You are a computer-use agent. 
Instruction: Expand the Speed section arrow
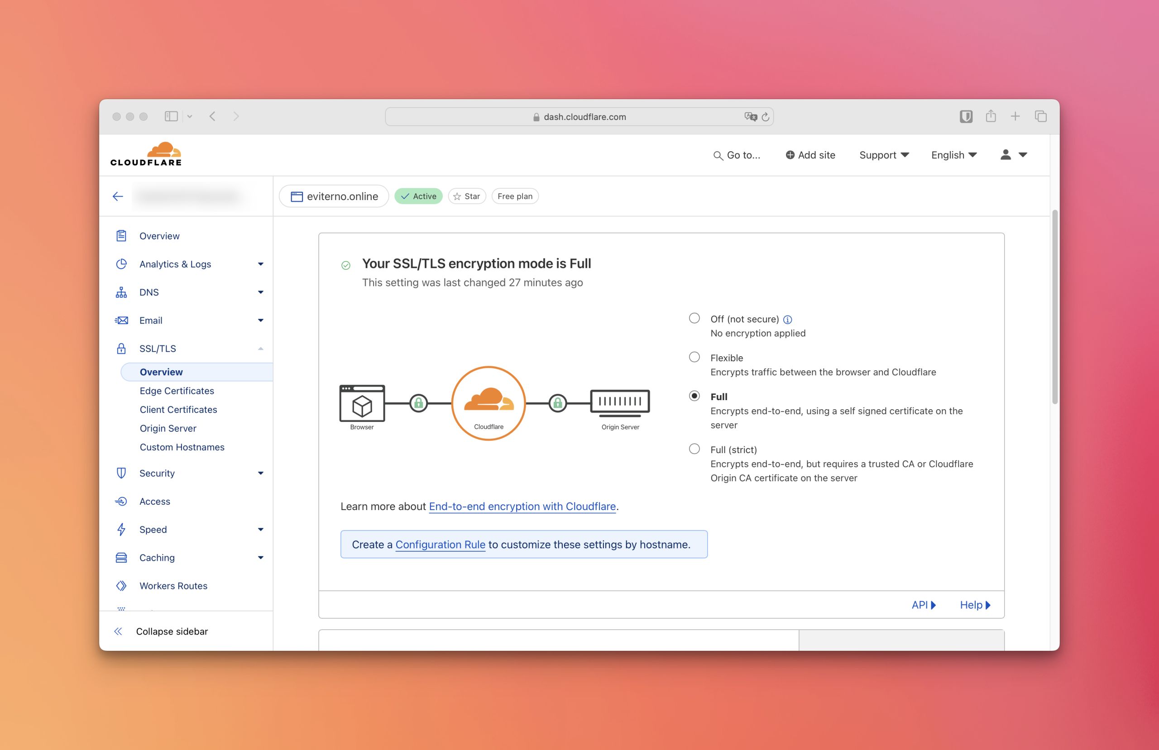[260, 530]
